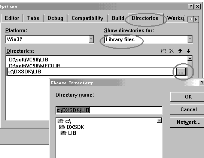The image size is (204, 158).
Task: Click the New directory entry icon
Action: pos(163,51)
